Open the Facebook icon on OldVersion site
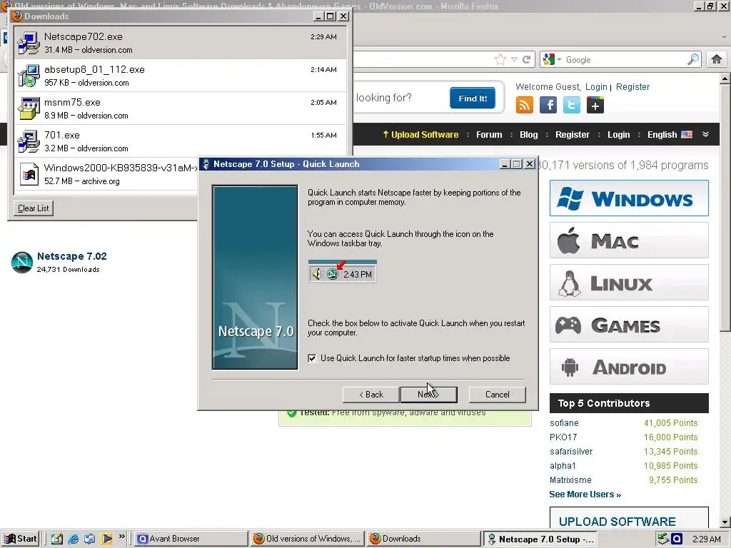Screen dimensions: 731x548 click(x=548, y=105)
